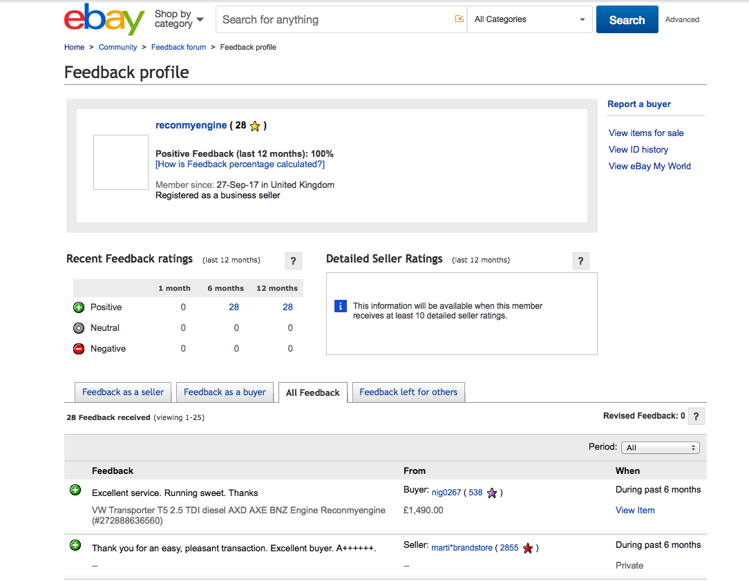Image resolution: width=749 pixels, height=581 pixels.
Task: Open Recent Feedback ratings help question mark
Action: [293, 260]
